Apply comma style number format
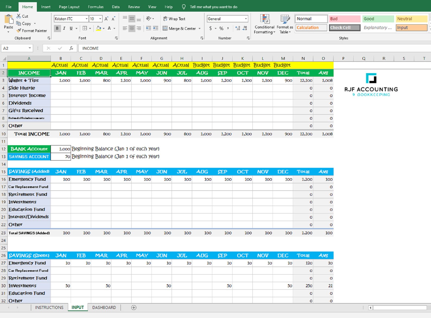 (x=228, y=28)
